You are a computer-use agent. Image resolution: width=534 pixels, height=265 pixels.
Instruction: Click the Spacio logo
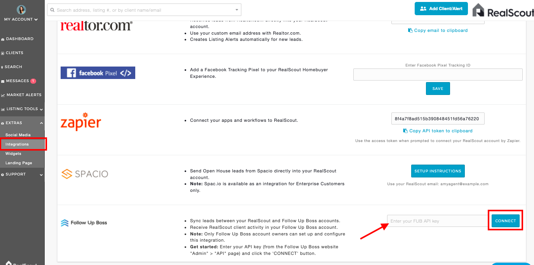click(84, 174)
